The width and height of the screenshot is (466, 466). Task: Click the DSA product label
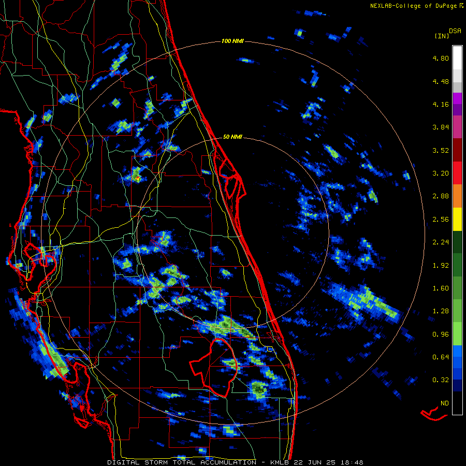click(455, 31)
